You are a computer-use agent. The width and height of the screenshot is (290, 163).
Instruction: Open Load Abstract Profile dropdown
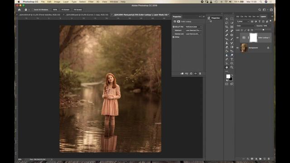pyautogui.click(x=193, y=30)
